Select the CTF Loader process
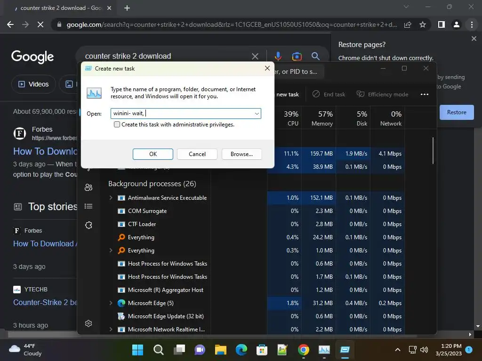Viewport: 482px width, 361px height. pyautogui.click(x=142, y=224)
